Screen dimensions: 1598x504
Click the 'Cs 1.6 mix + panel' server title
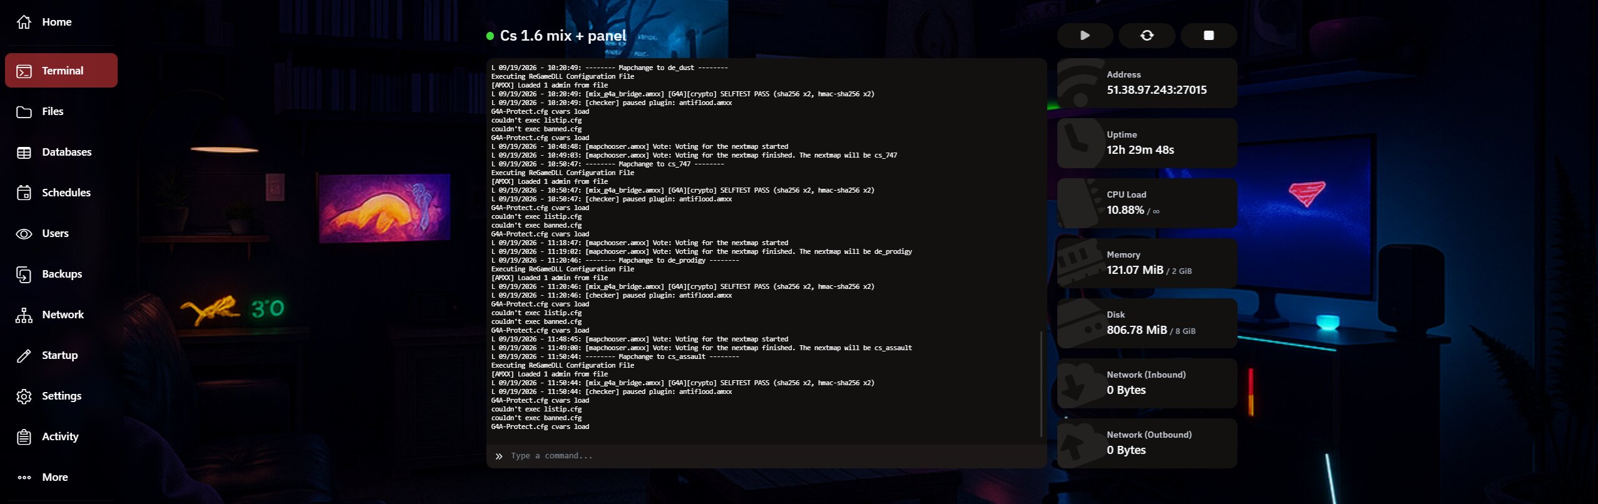[563, 36]
